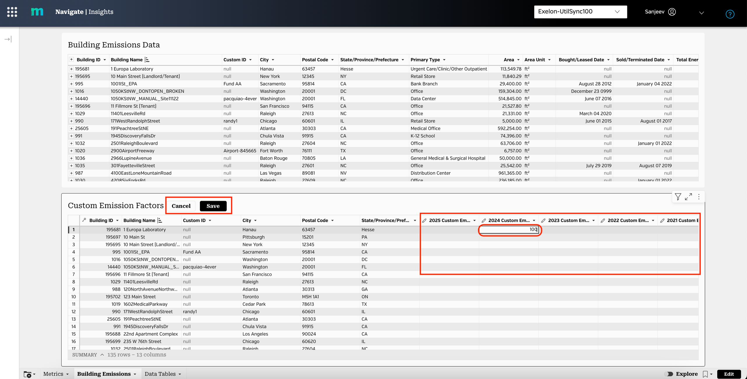Click "Airport-845665" custom ID cell
The width and height of the screenshot is (747, 379).
click(240, 151)
